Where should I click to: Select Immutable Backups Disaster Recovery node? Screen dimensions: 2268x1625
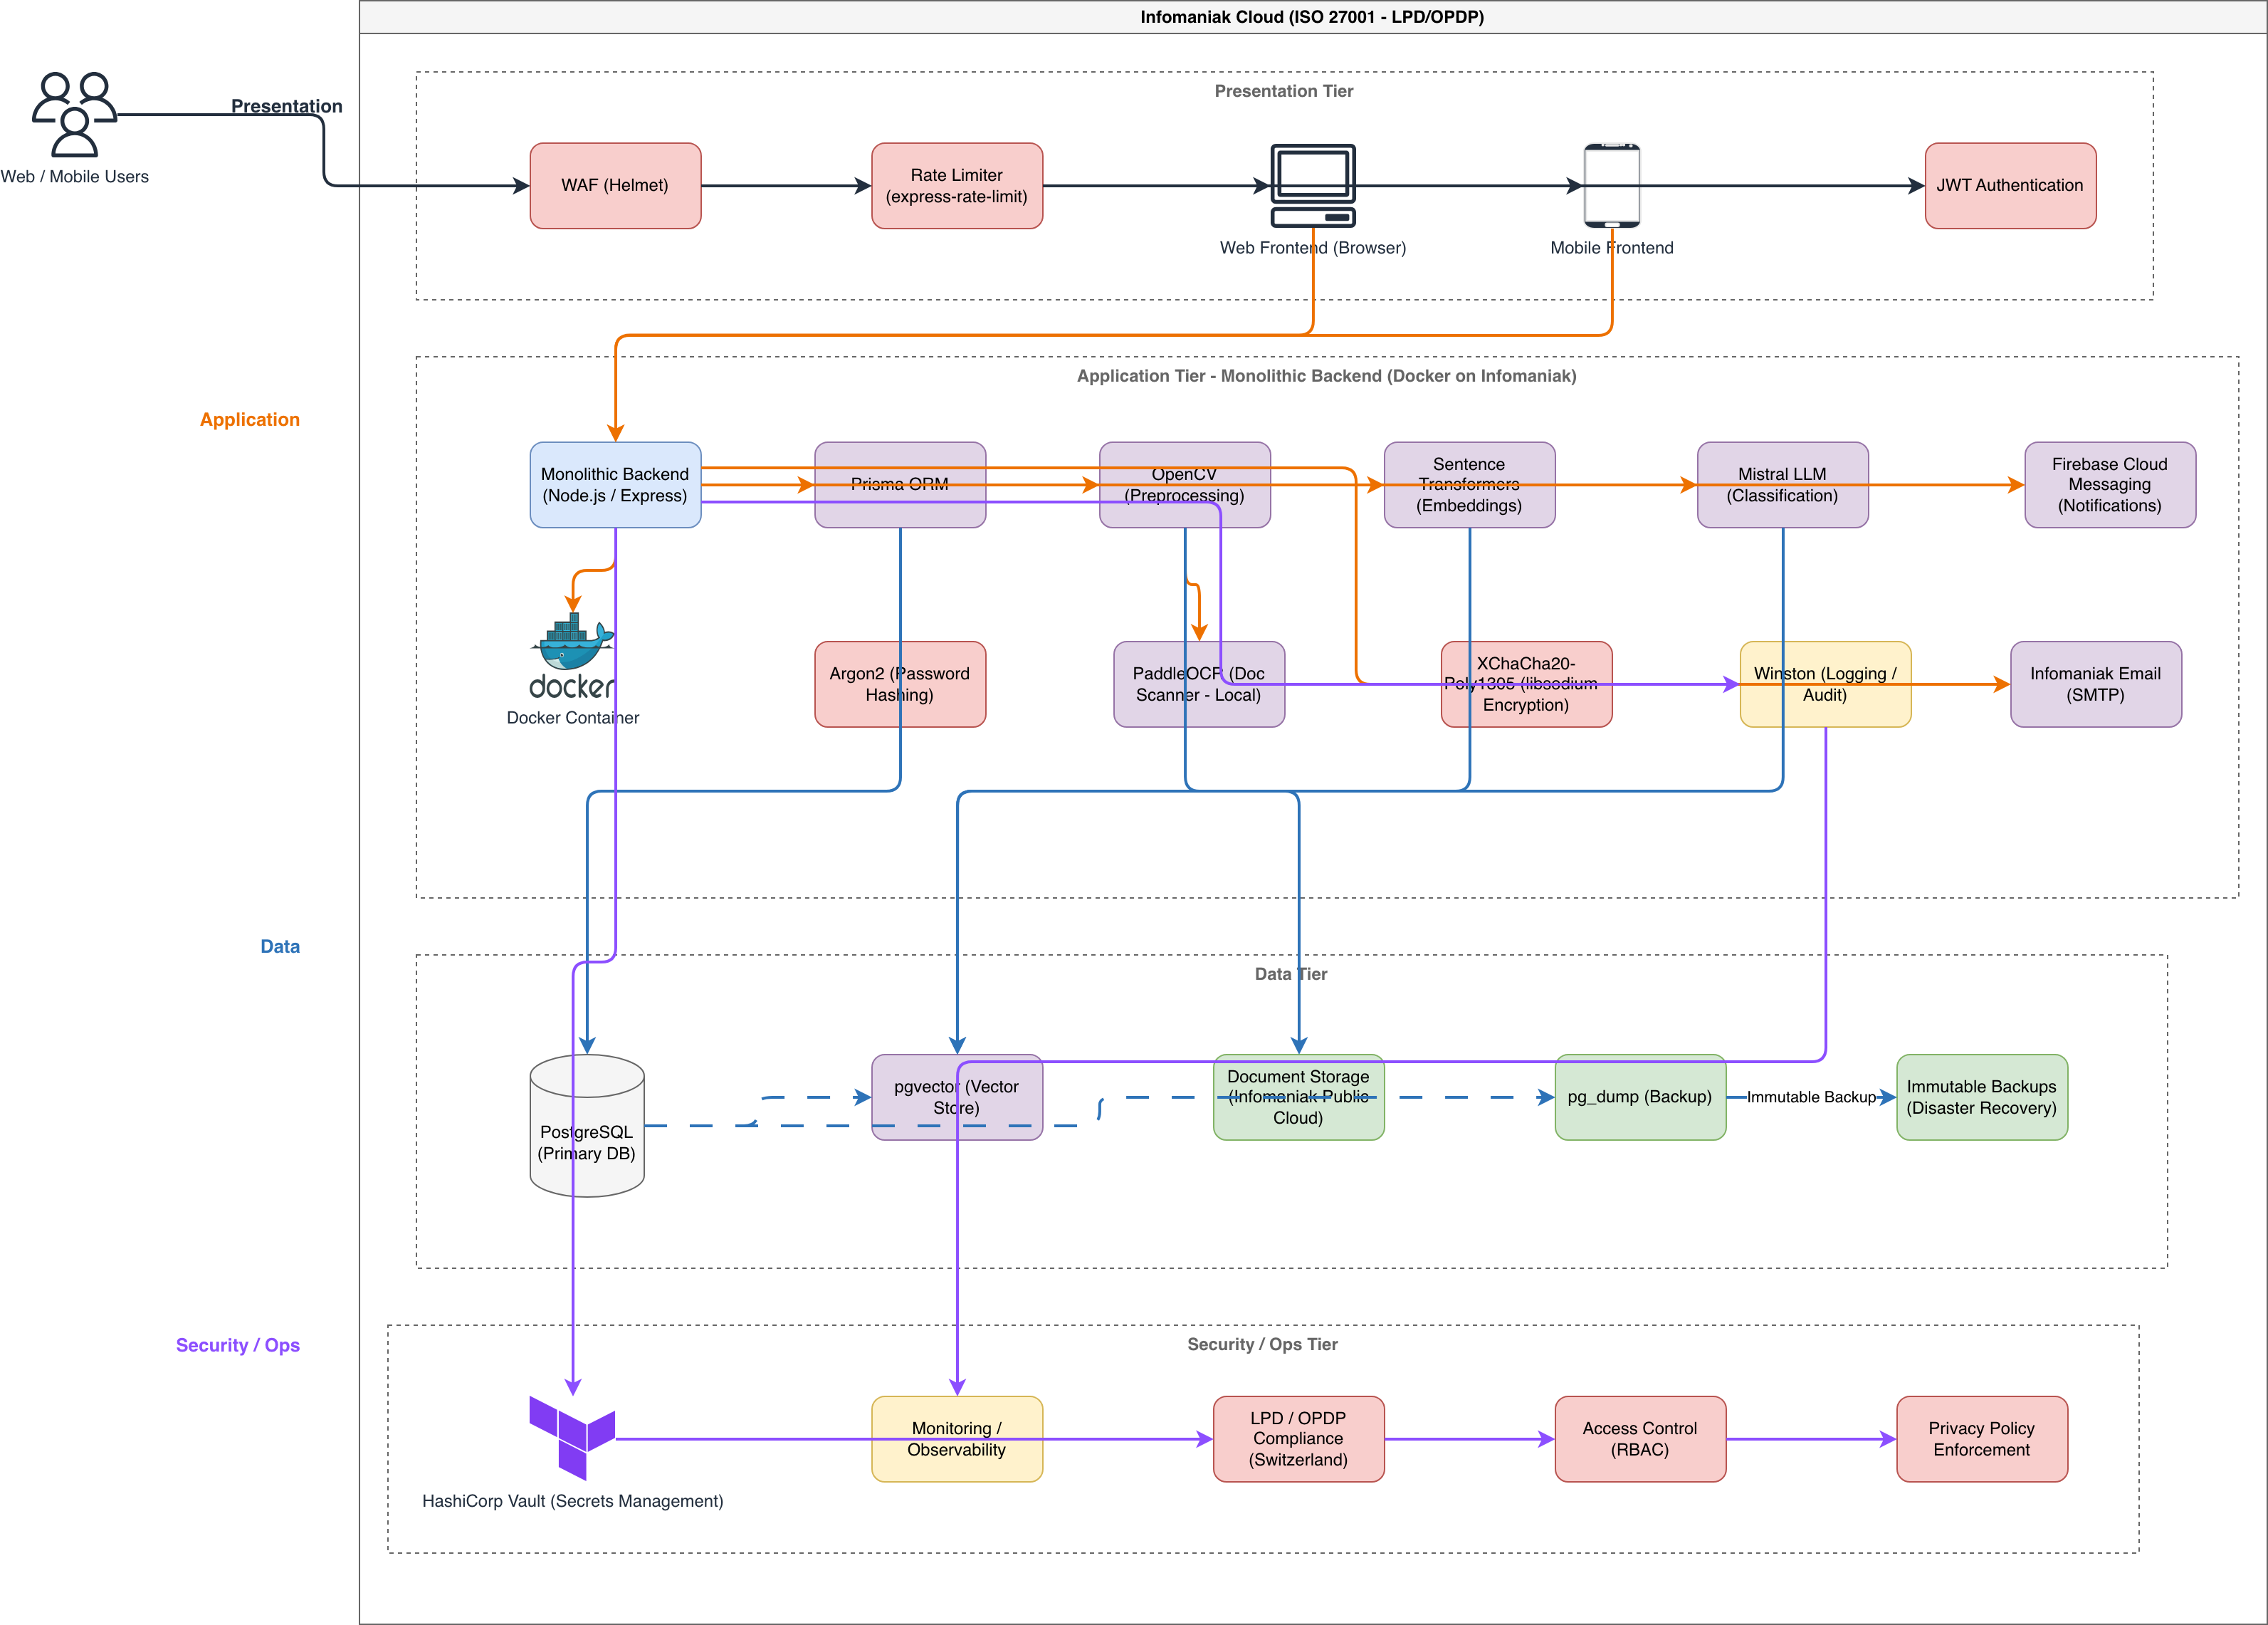coord(1982,1097)
